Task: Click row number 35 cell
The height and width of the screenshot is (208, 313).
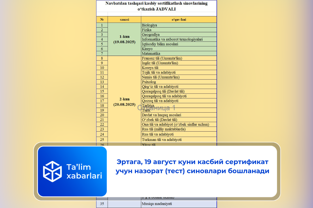Action: tap(102, 204)
